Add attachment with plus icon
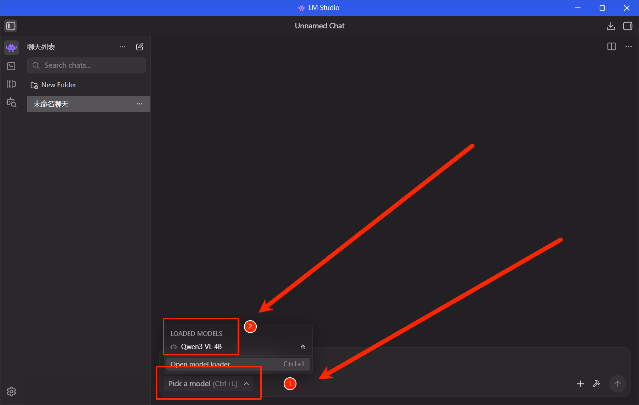 point(580,384)
